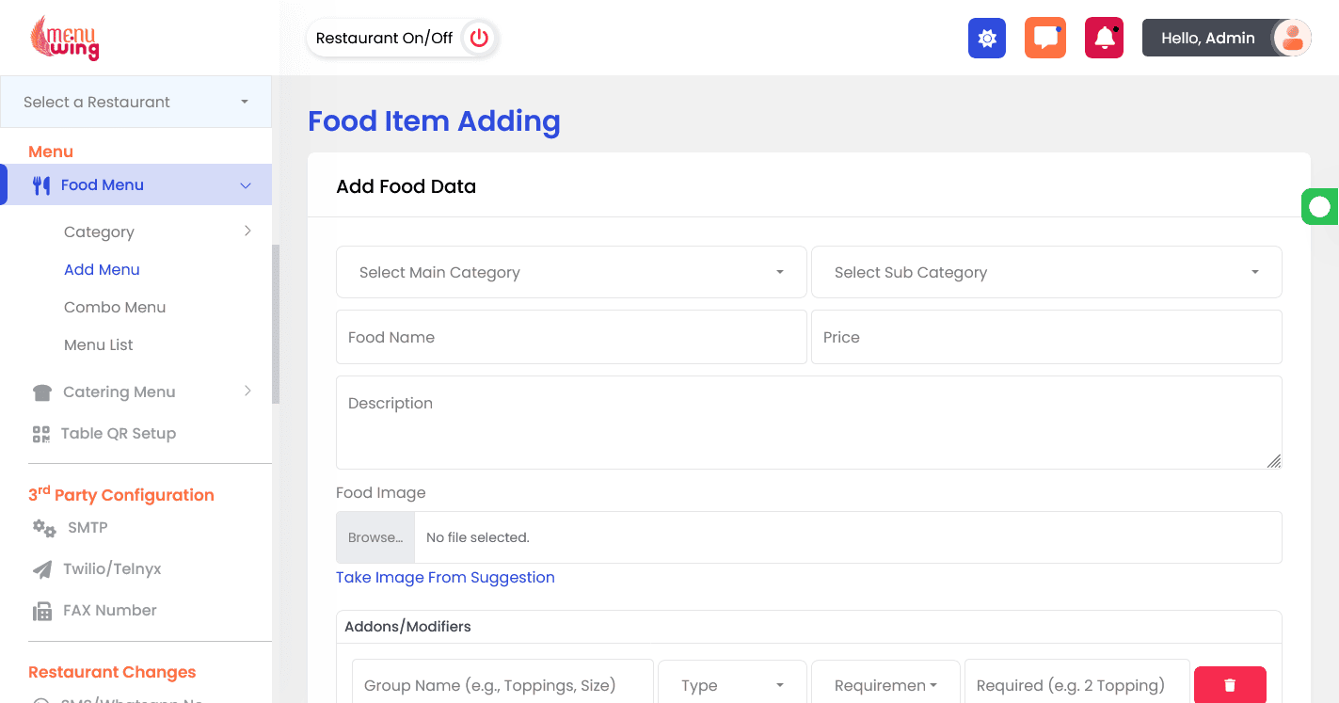Click the blue settings gear icon

(987, 39)
